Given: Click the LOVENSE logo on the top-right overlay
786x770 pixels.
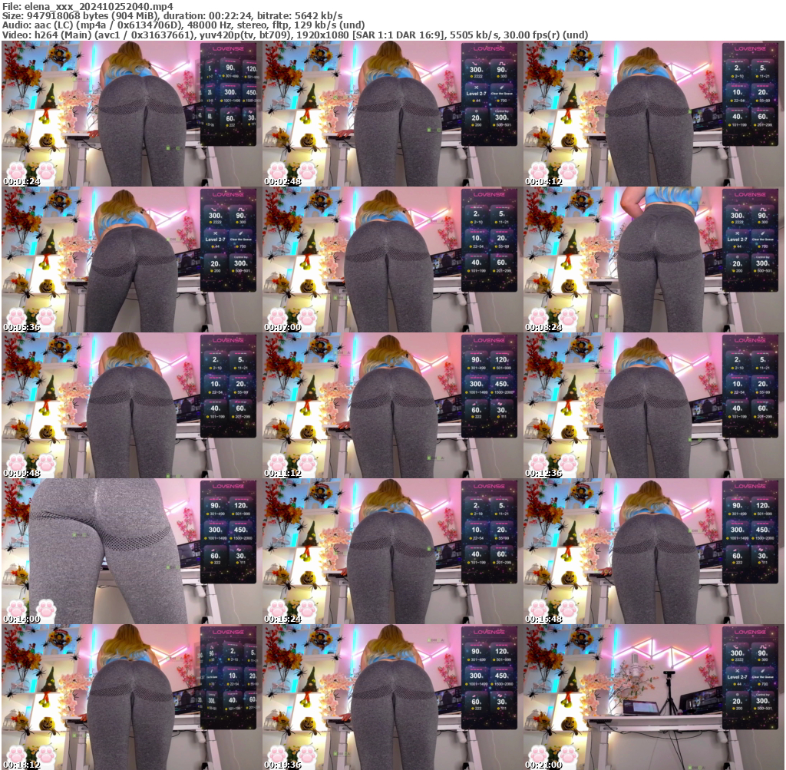Looking at the screenshot, I should [x=751, y=48].
